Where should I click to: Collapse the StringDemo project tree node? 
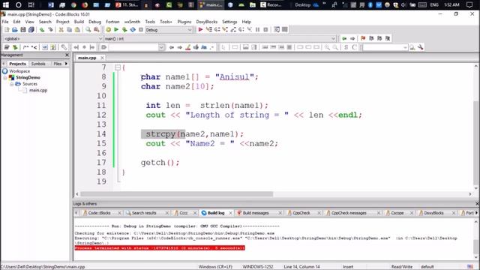click(x=5, y=77)
